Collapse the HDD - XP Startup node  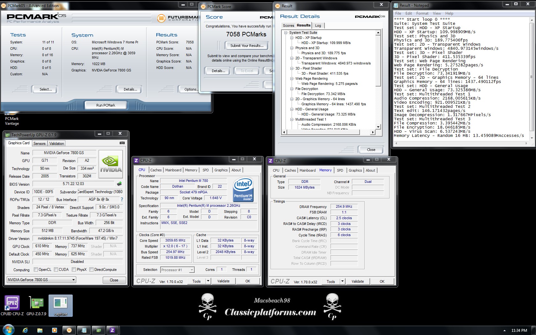292,38
